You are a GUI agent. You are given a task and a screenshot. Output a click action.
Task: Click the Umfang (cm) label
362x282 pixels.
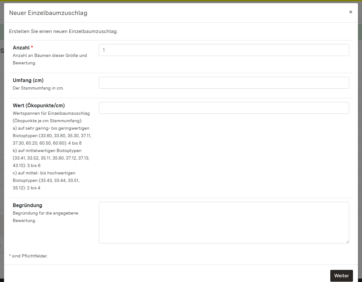(x=28, y=80)
